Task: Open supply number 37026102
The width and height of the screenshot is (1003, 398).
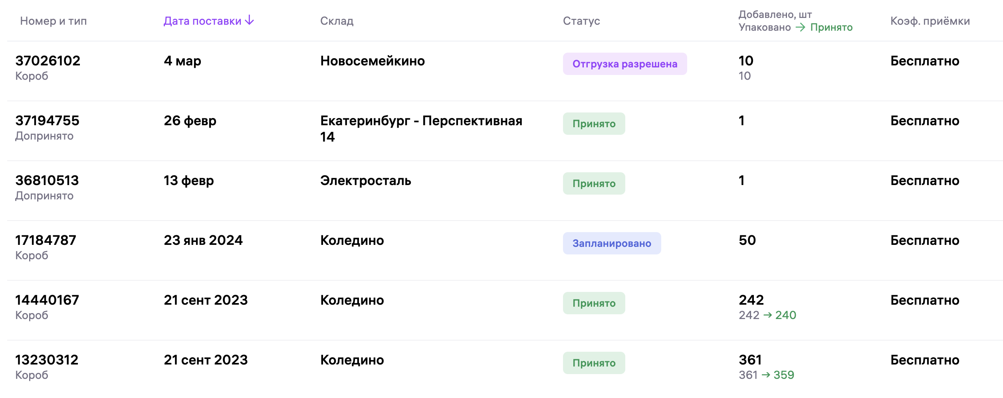Action: point(48,61)
